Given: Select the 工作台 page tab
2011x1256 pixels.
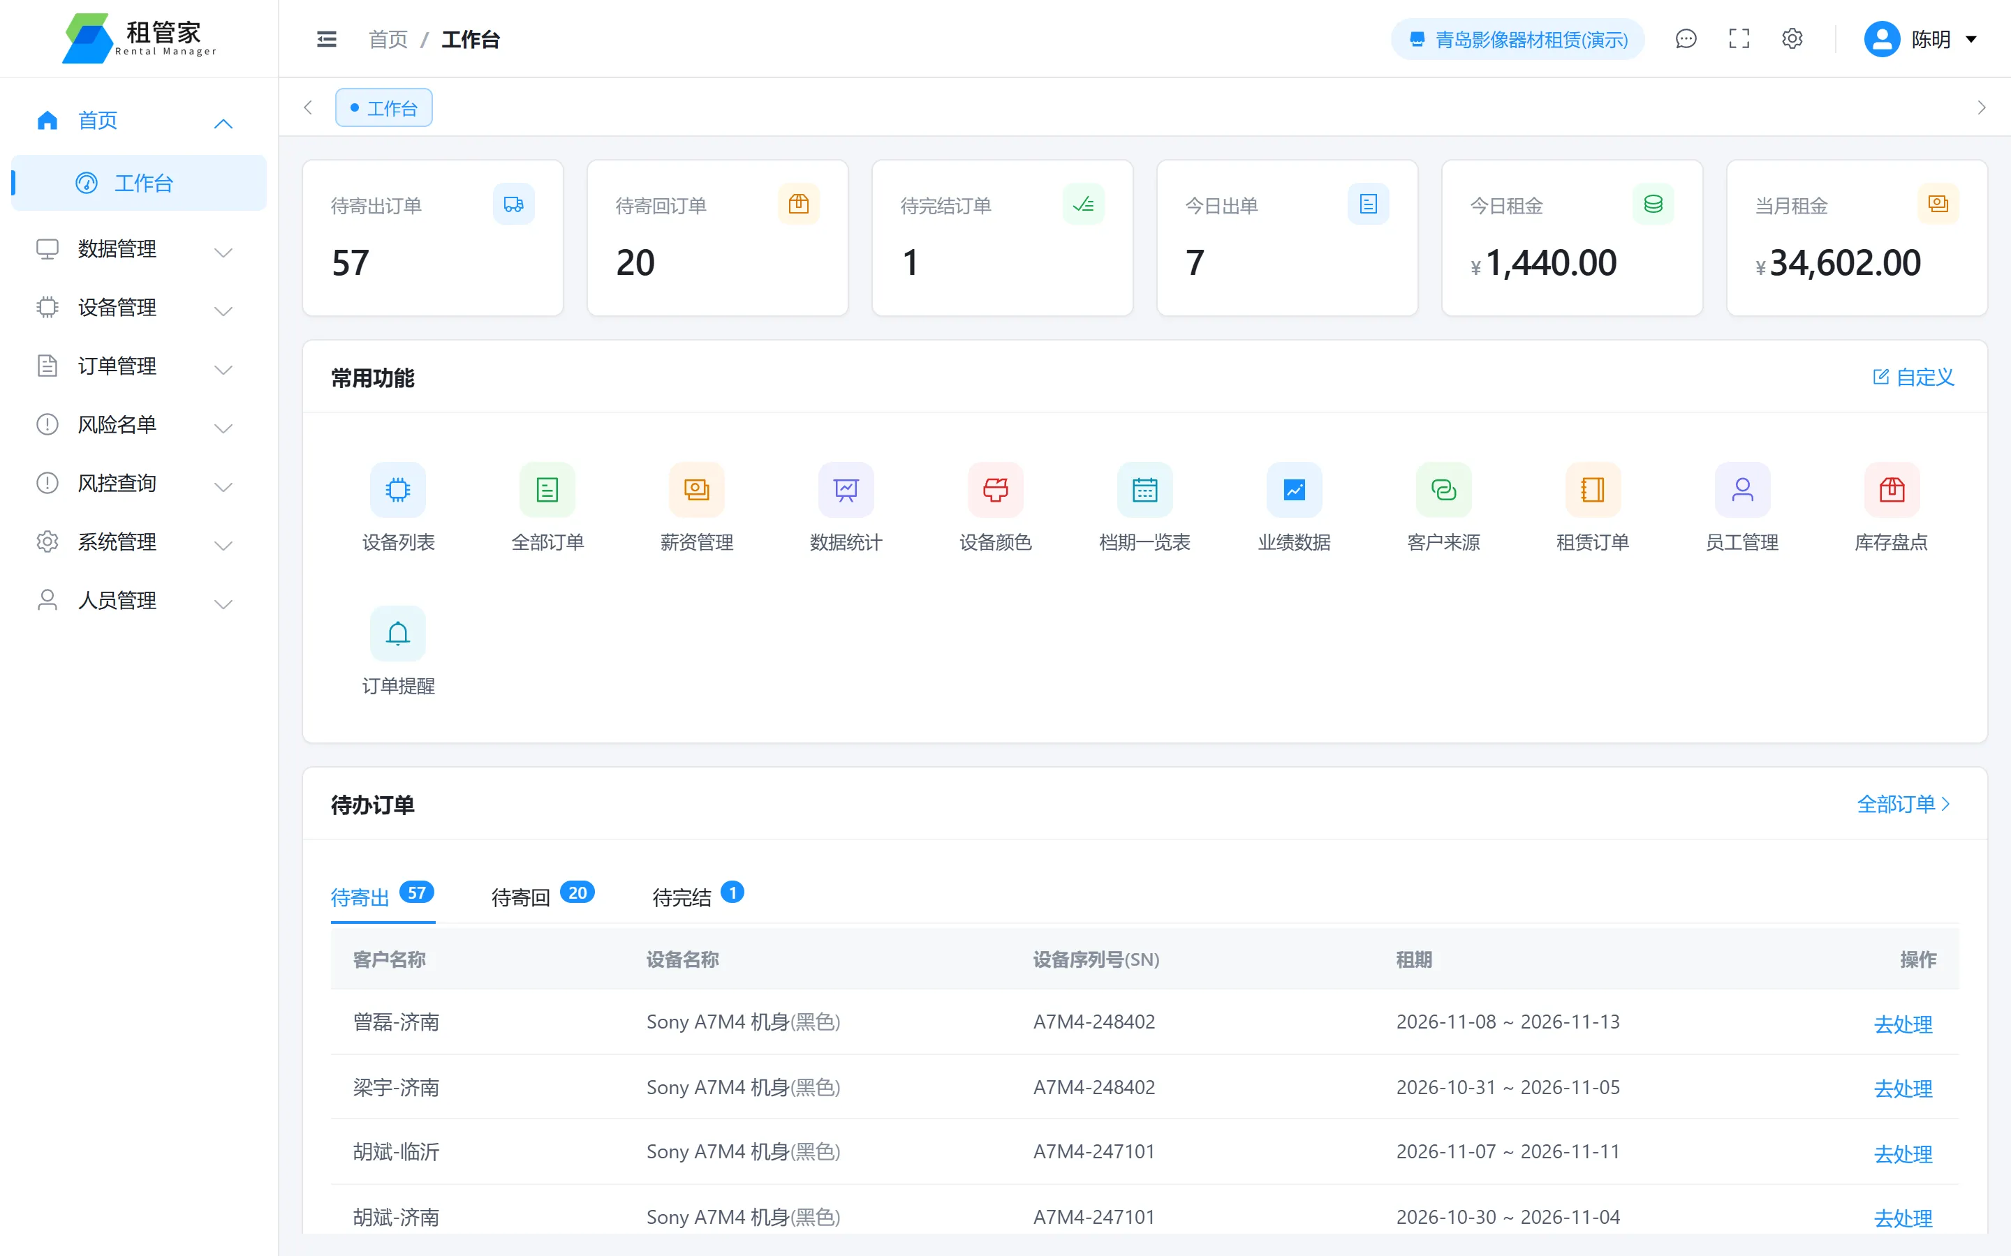Looking at the screenshot, I should (x=383, y=108).
